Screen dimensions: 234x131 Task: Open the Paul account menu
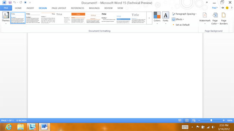[x=215, y=8]
